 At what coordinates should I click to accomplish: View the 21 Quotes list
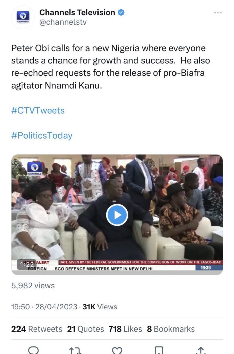pyautogui.click(x=85, y=329)
